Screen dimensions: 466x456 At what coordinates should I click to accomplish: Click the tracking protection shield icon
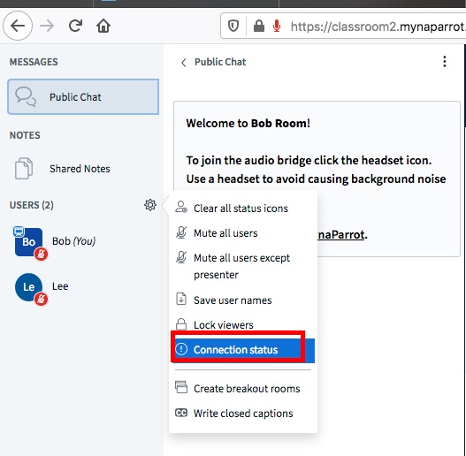point(233,26)
